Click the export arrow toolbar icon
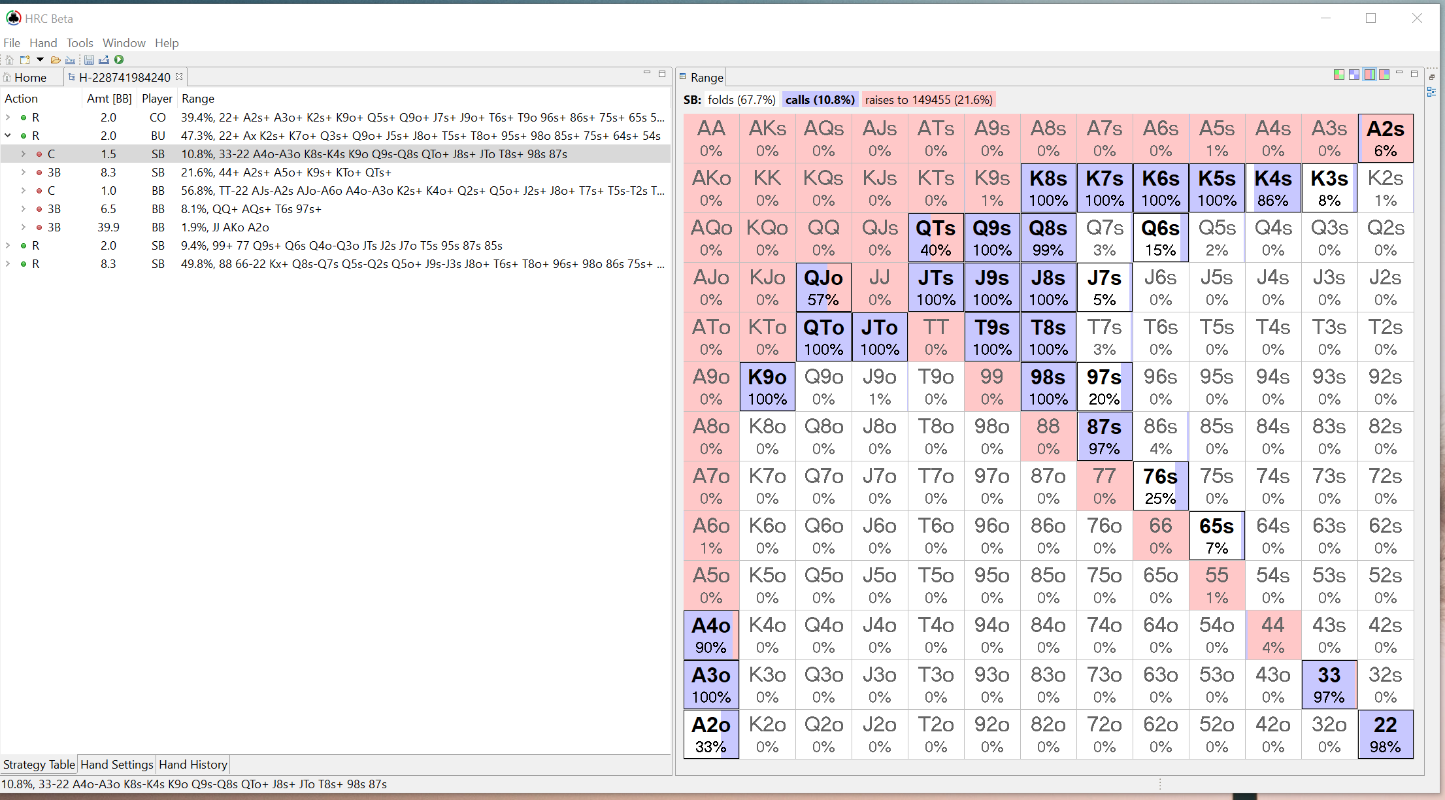 pyautogui.click(x=104, y=59)
